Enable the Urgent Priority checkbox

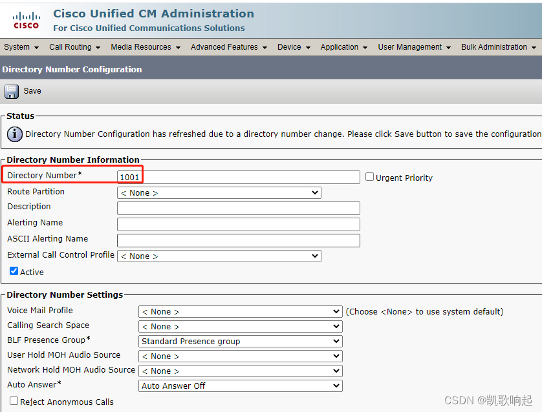[369, 177]
